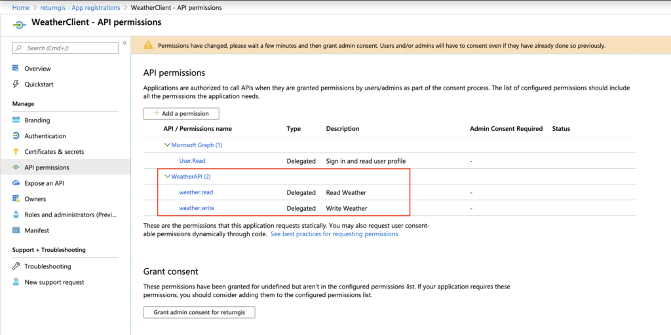Click the Delegated type in User.Read row
The image size is (671, 335).
click(301, 161)
